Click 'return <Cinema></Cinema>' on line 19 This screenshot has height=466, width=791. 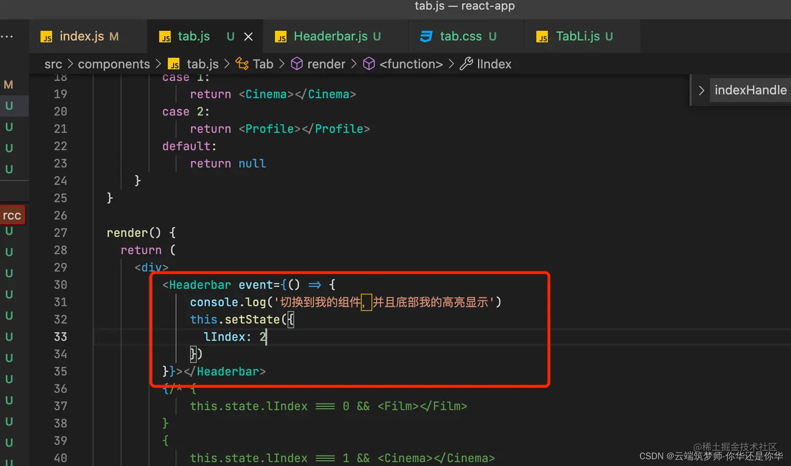[x=273, y=95]
